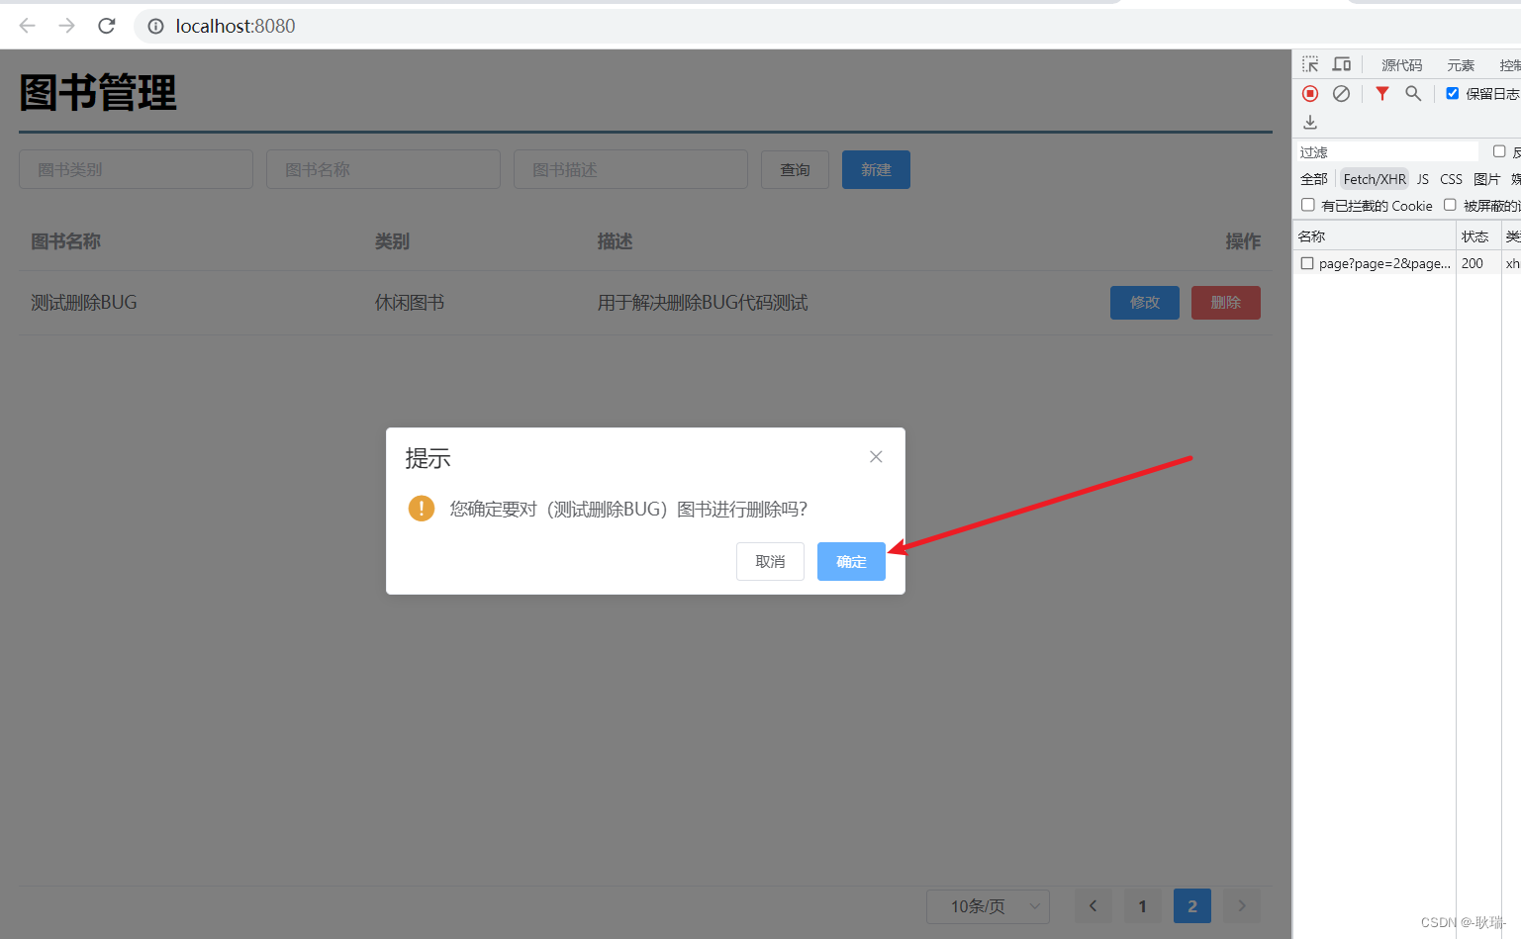The width and height of the screenshot is (1521, 939).
Task: Focus the 图书名称 input field
Action: 383,169
